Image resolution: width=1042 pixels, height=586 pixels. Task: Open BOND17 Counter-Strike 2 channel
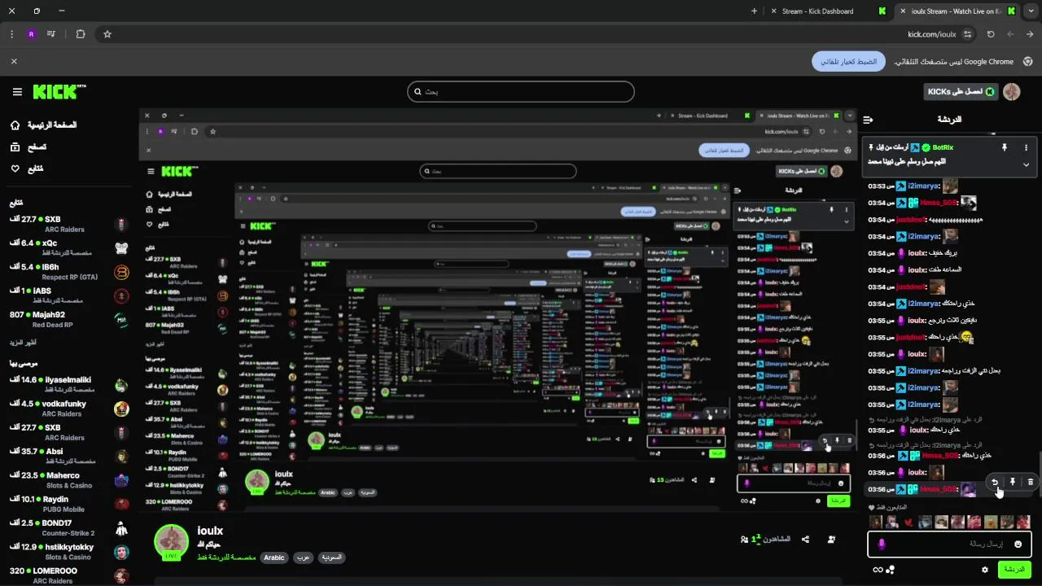[68, 527]
